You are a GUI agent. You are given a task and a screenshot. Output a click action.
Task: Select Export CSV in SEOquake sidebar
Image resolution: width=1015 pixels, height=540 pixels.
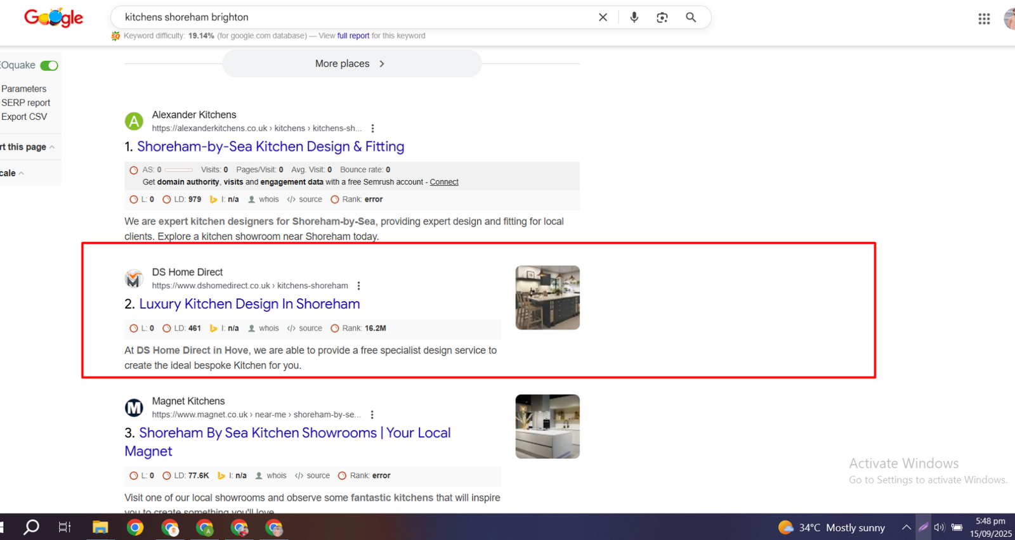[24, 117]
